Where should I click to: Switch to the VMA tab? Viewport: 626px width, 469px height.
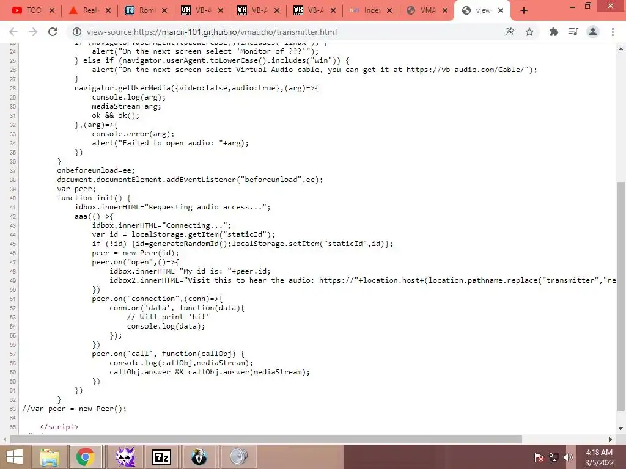point(427,10)
